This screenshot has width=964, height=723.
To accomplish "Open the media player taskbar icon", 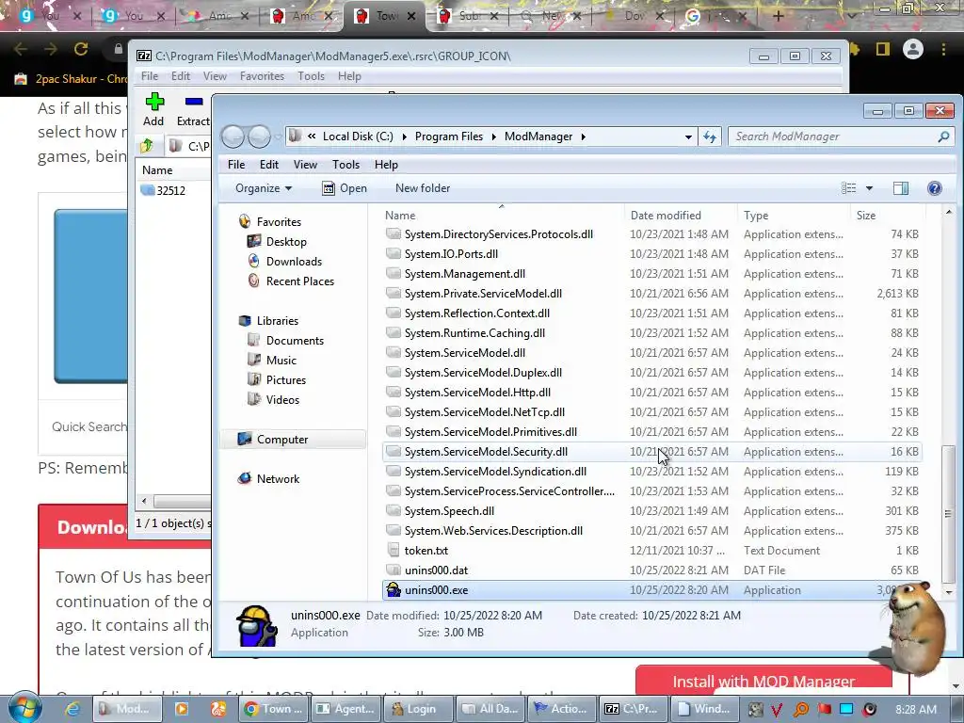I will tap(182, 709).
